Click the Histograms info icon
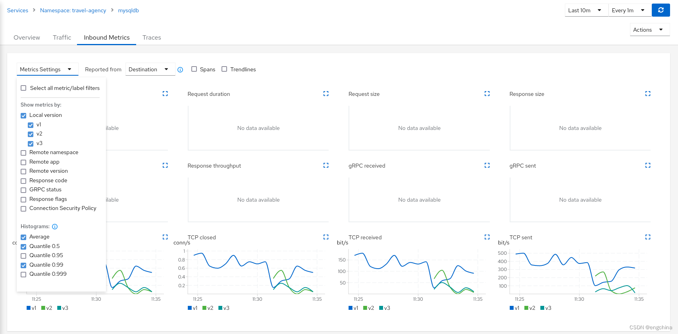678x334 pixels. tap(55, 227)
